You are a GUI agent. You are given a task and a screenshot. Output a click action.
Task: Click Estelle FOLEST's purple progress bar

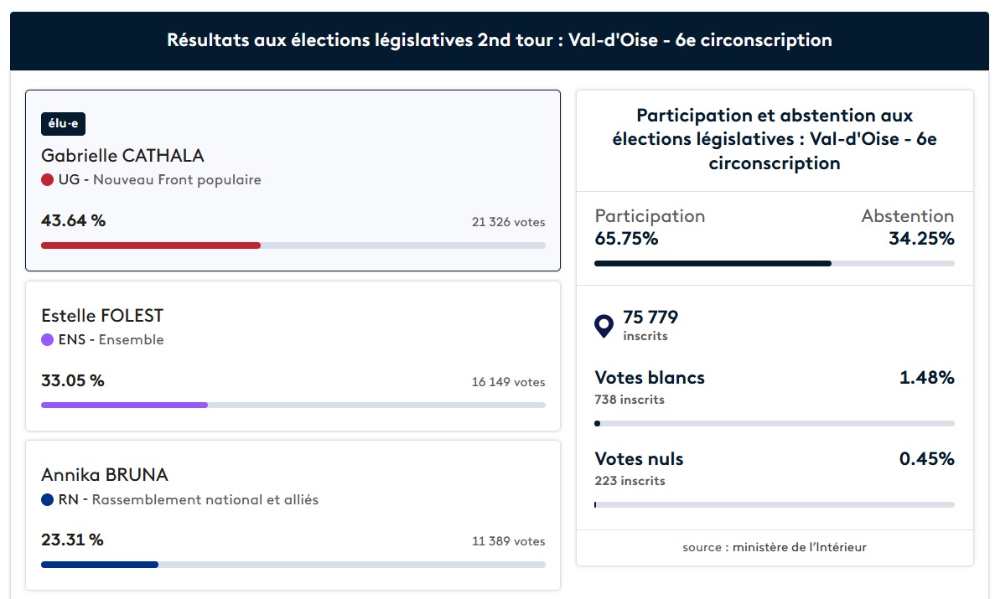point(124,405)
